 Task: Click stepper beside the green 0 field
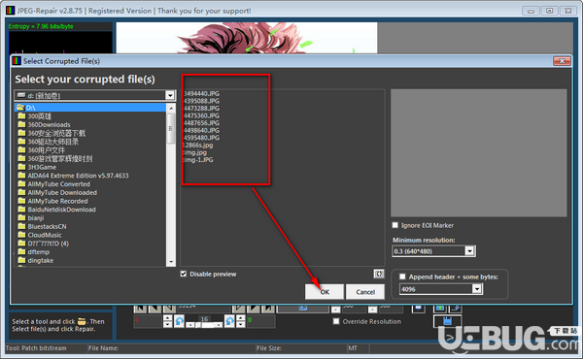241,321
